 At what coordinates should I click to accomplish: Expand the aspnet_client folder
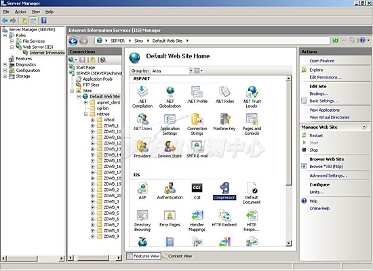85,102
